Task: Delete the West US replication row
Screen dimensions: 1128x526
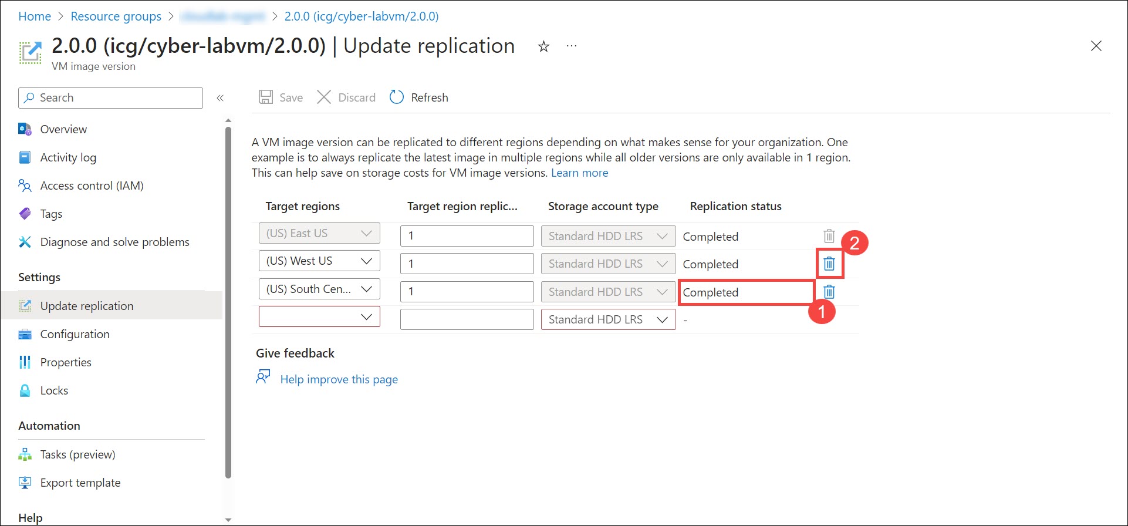Action: (x=829, y=264)
